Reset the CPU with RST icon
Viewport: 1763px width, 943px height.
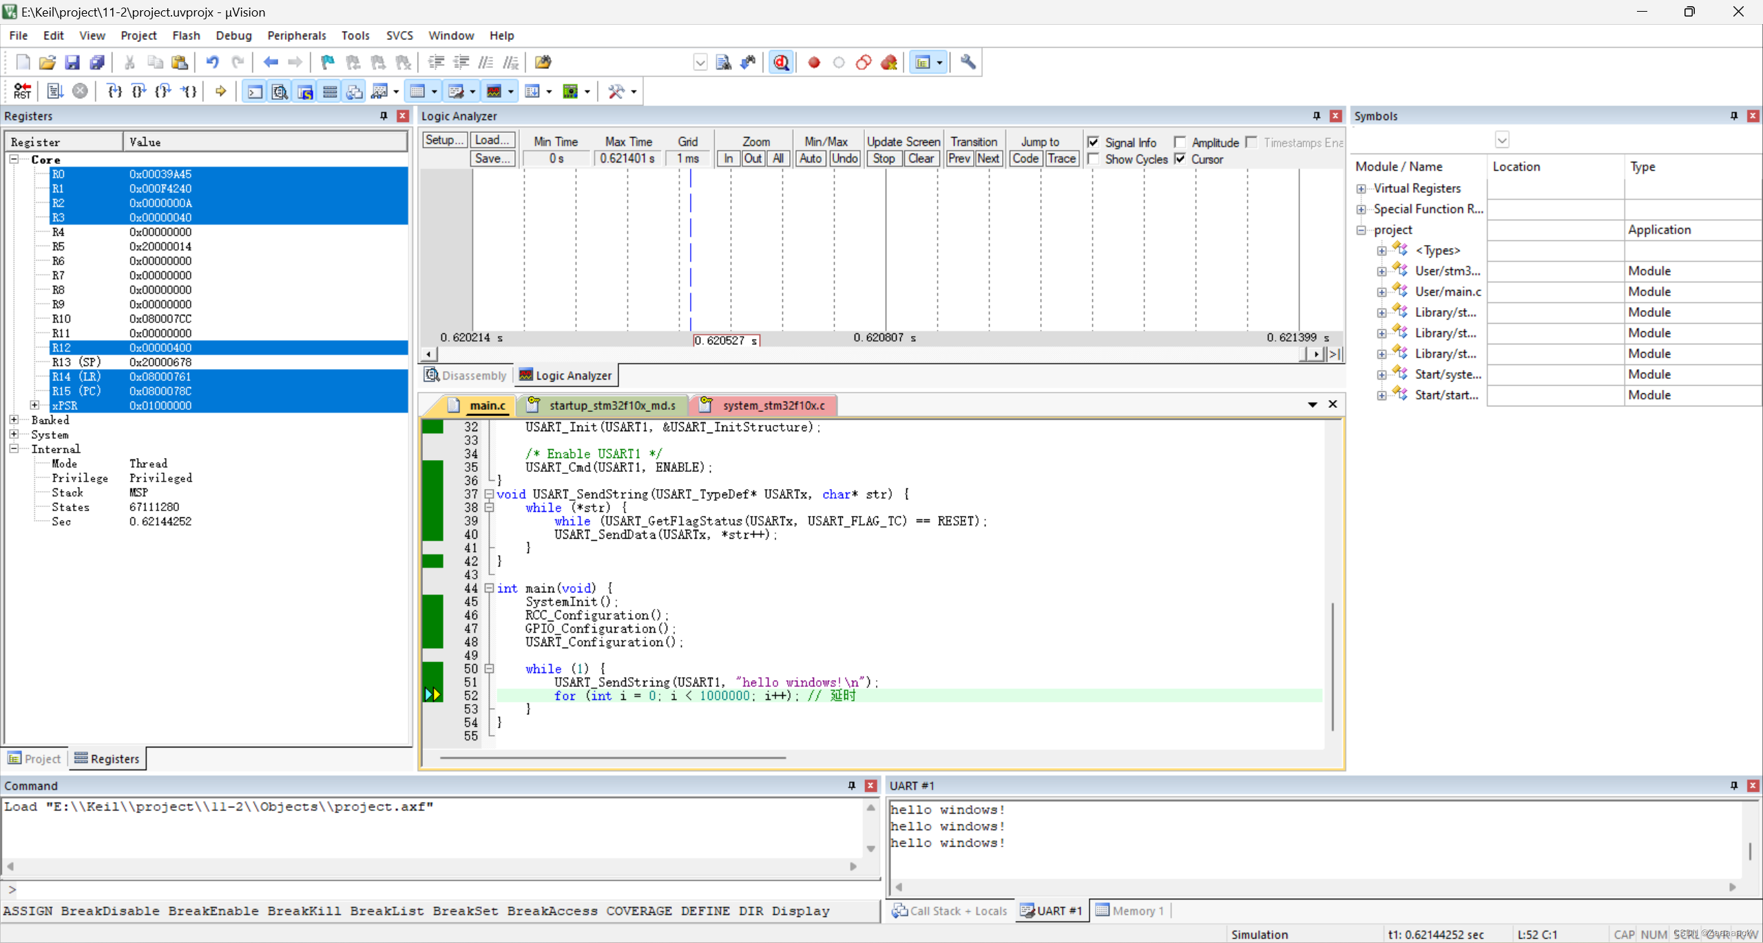[x=22, y=91]
